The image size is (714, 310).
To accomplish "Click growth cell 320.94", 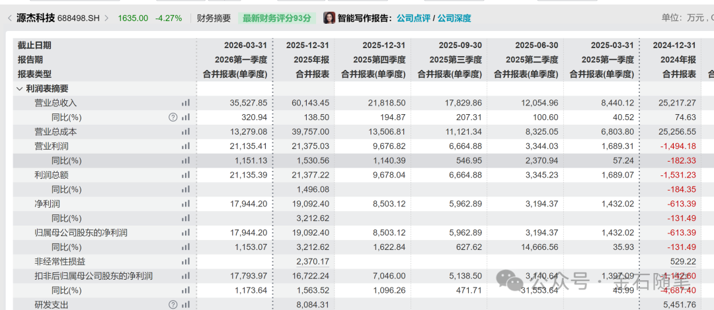I will [255, 117].
